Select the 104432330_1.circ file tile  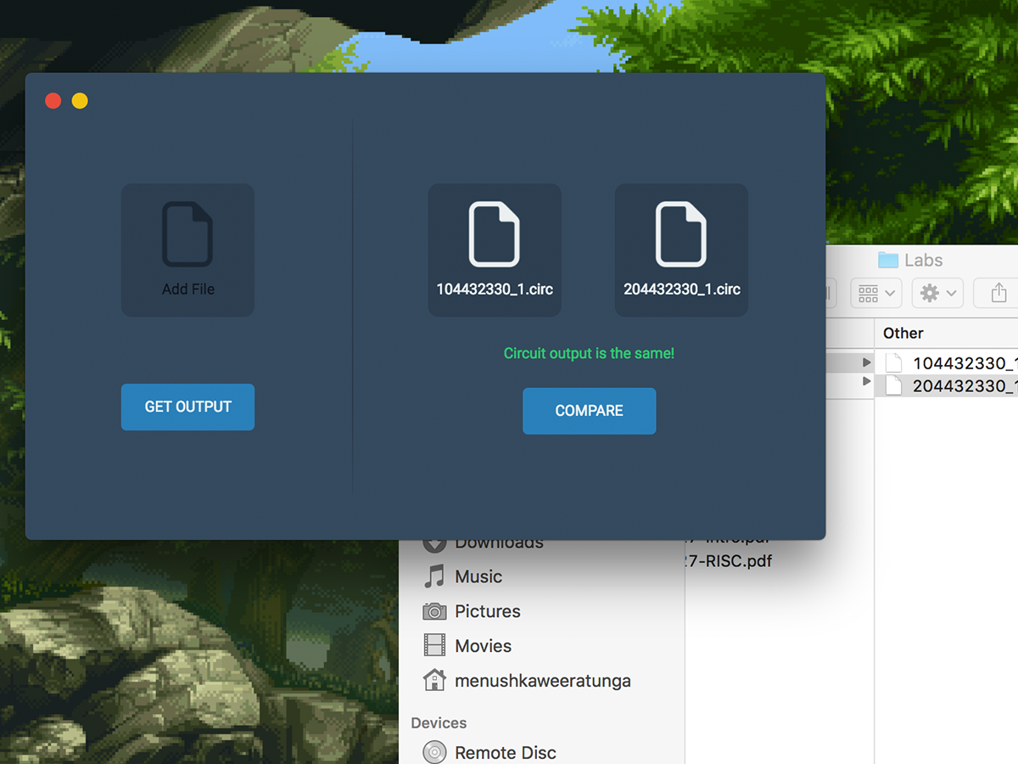point(495,250)
